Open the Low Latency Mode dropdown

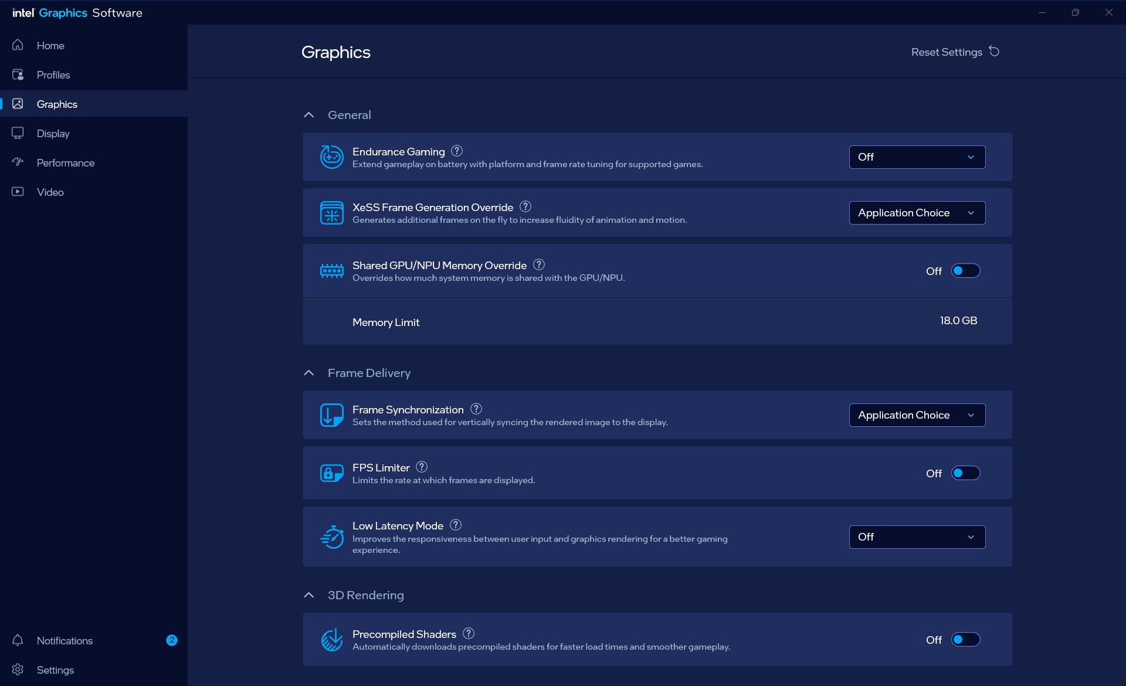point(917,537)
